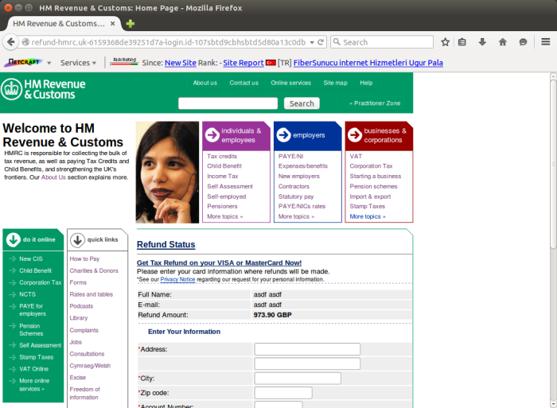Reload the page with the refresh icon
This screenshot has height=408, width=557.
pyautogui.click(x=321, y=42)
